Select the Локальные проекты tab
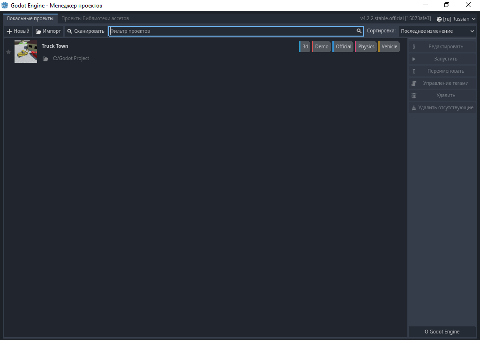 (30, 18)
